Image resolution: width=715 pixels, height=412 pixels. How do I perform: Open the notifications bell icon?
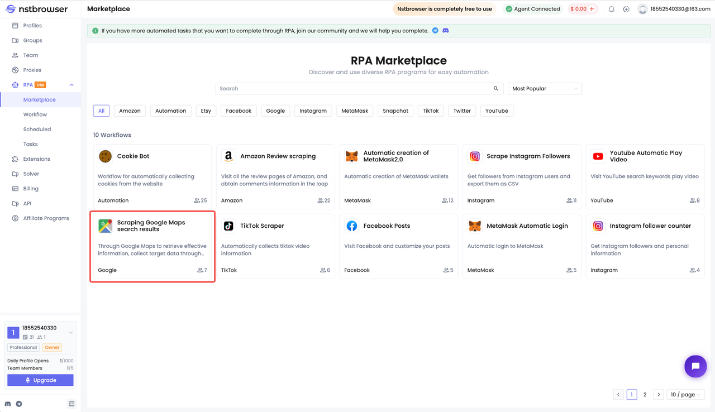612,9
